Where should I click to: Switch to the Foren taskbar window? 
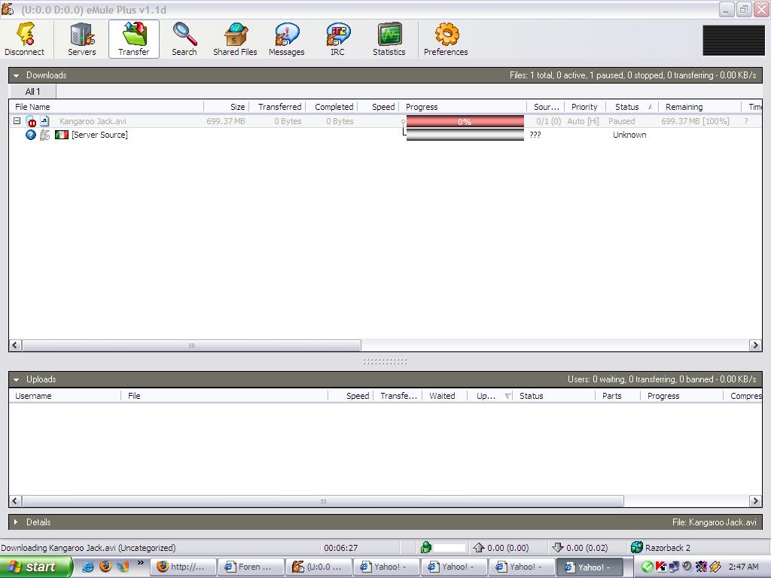[251, 567]
